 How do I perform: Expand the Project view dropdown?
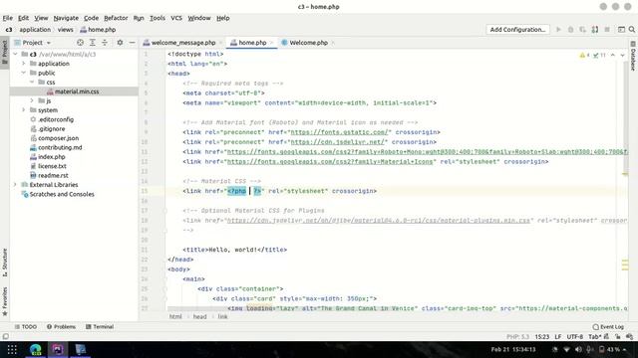coord(49,43)
